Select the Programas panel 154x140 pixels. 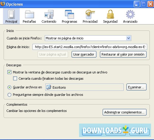pos(70,16)
